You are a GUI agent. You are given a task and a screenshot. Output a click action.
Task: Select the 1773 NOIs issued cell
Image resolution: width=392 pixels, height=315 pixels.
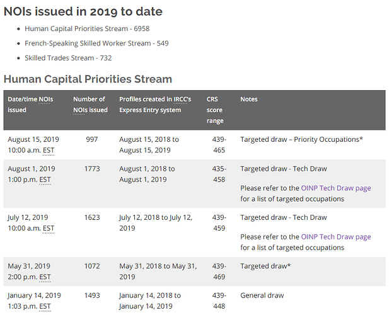pos(92,169)
